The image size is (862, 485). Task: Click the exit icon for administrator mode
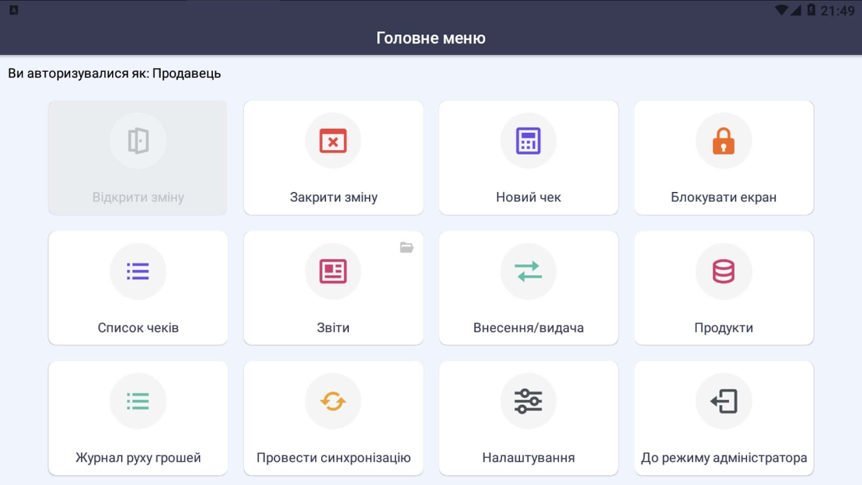724,402
